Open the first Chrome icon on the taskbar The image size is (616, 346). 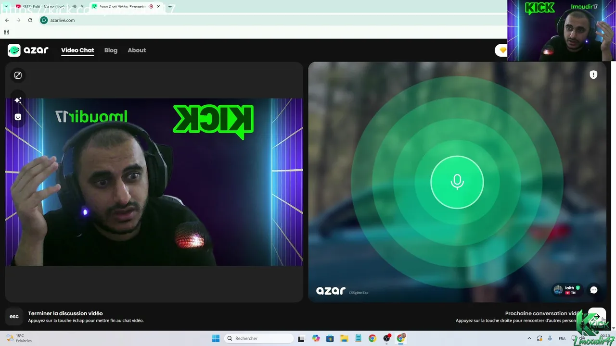point(372,338)
